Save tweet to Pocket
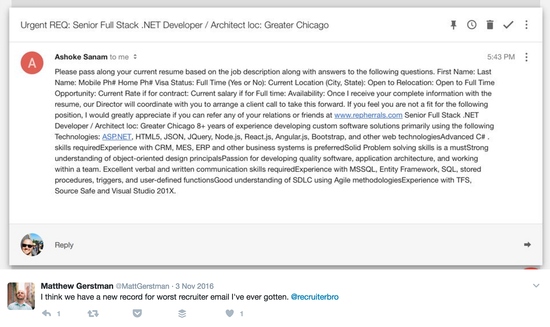The height and width of the screenshot is (327, 550). 137,313
